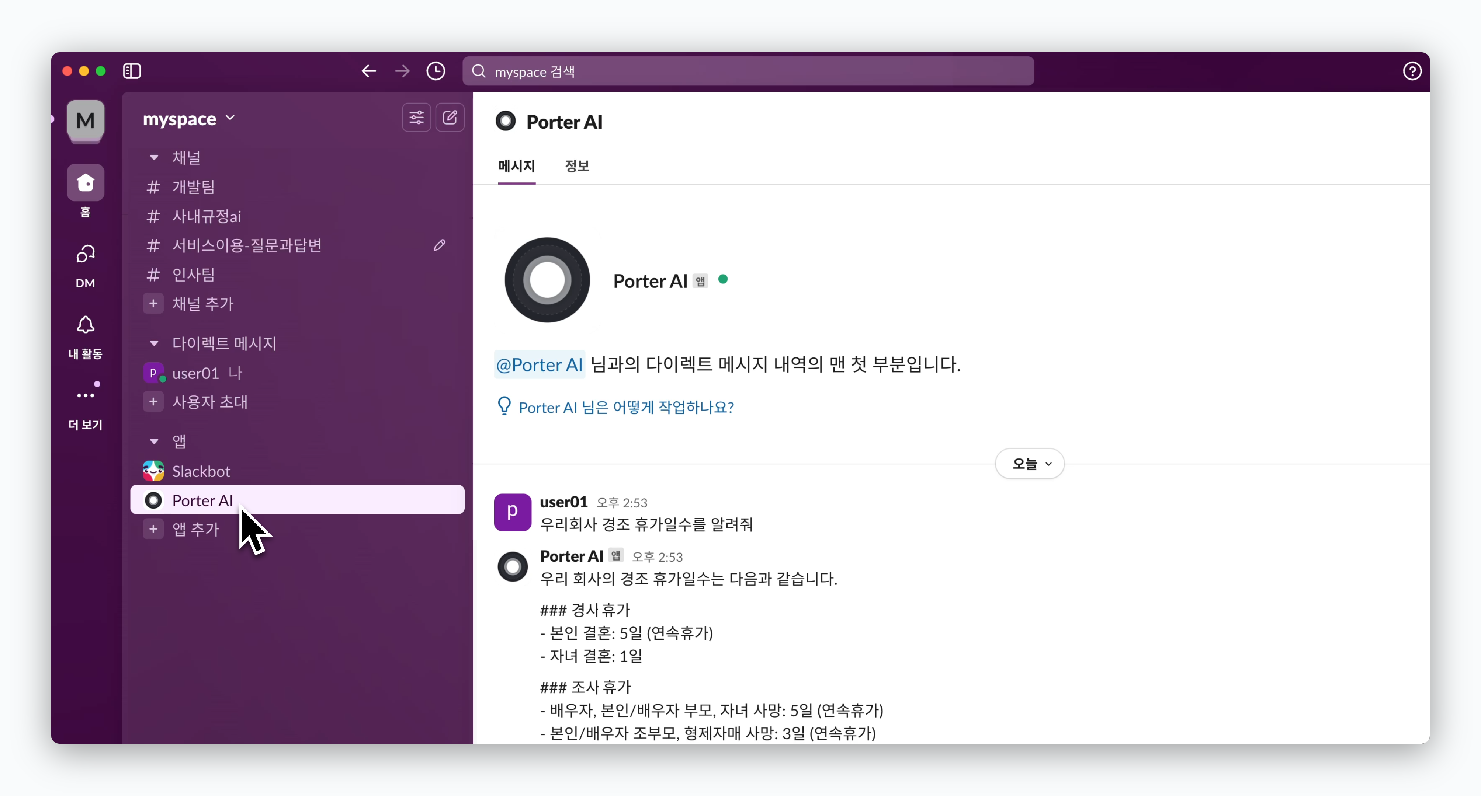This screenshot has height=796, width=1481.
Task: Click the 앱 badge next to Porter AI profile name
Action: tap(700, 280)
